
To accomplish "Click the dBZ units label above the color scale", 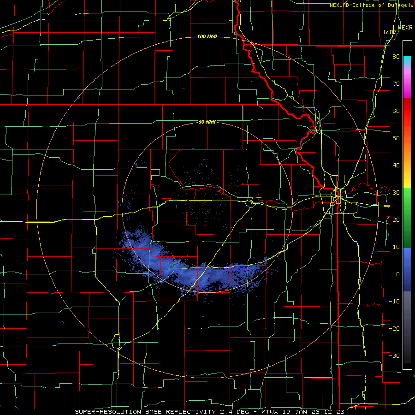I will tap(391, 32).
